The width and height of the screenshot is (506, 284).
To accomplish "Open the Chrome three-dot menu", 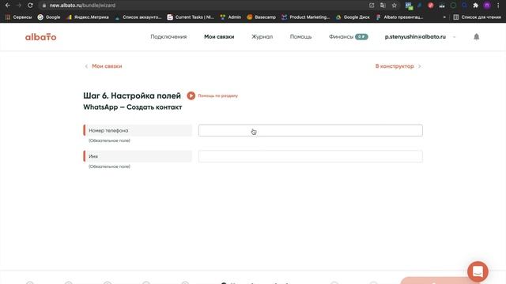I will (499, 6).
